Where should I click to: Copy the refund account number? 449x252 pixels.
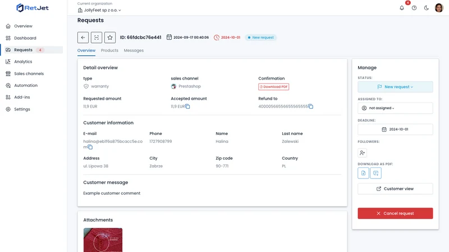click(x=311, y=106)
